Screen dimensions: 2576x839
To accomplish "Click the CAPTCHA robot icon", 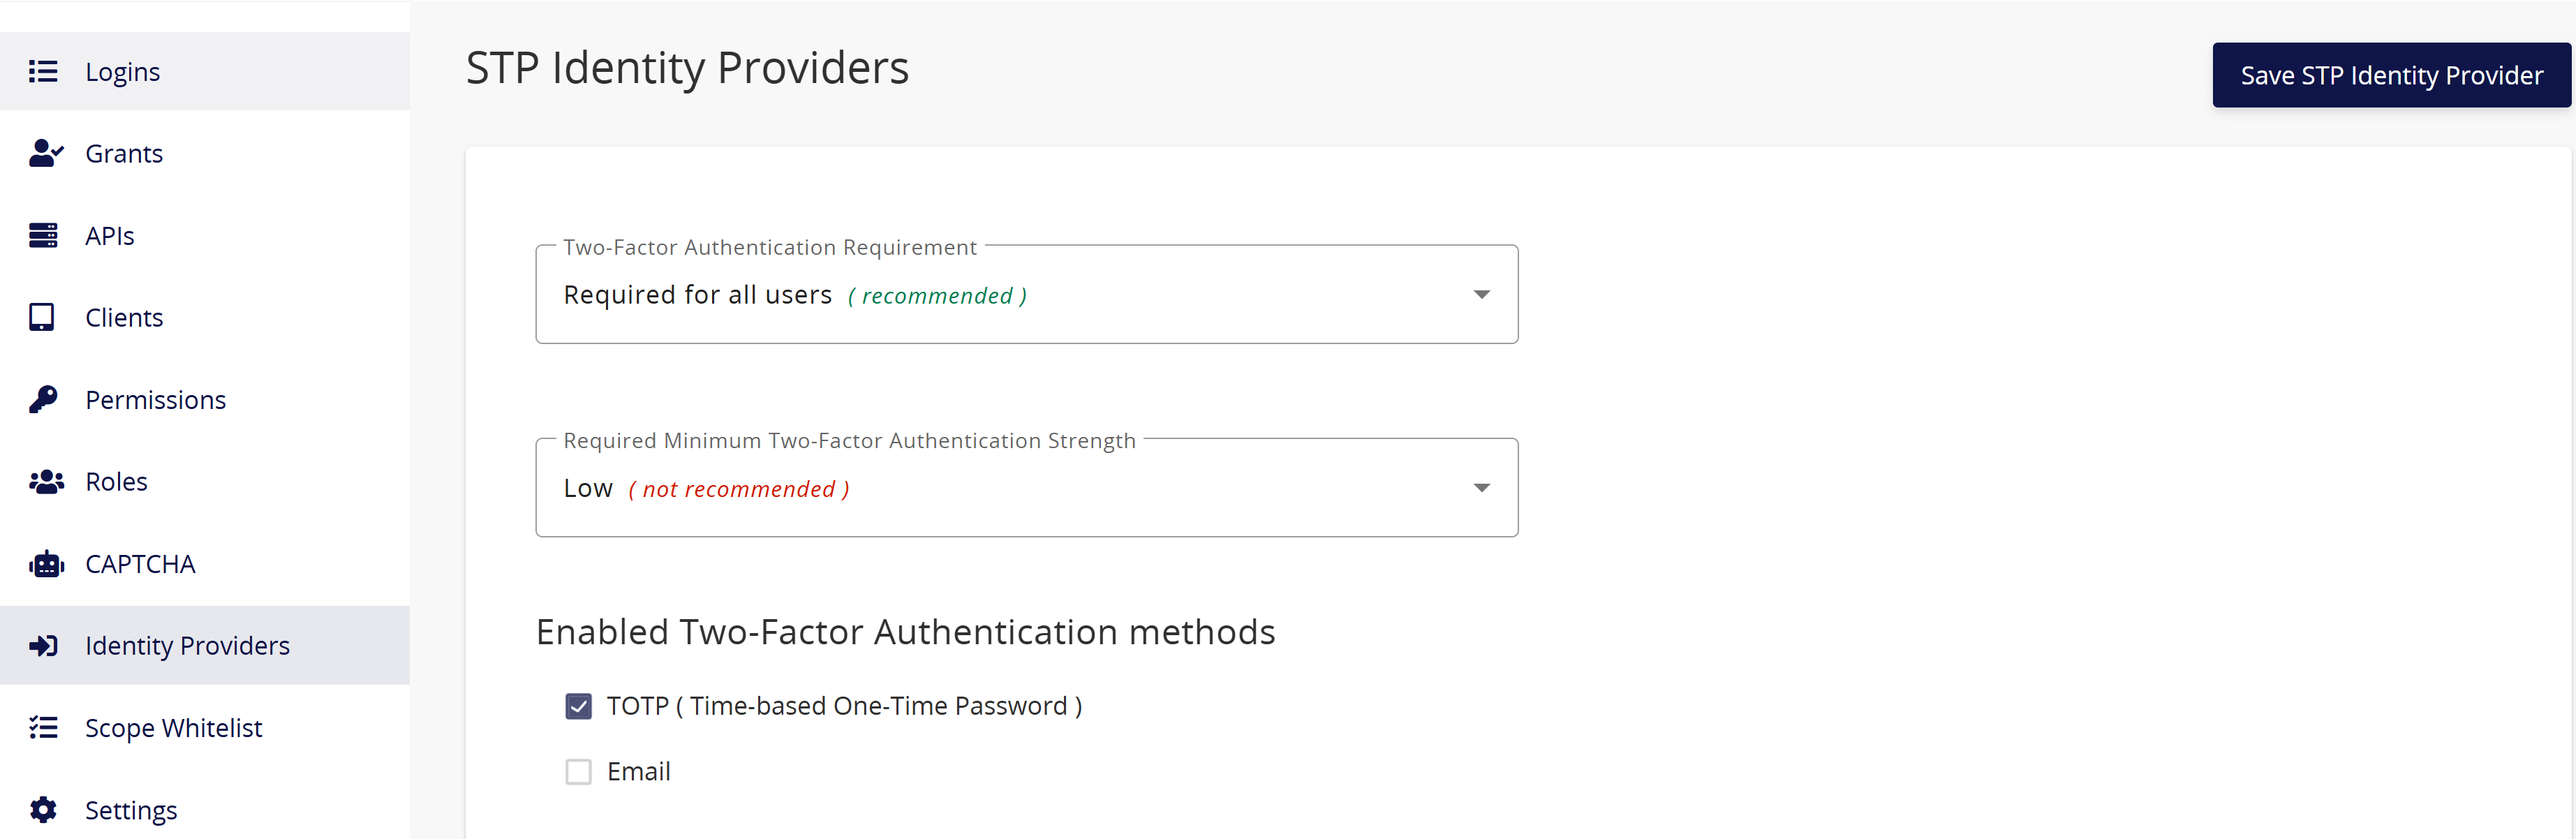I will [46, 564].
